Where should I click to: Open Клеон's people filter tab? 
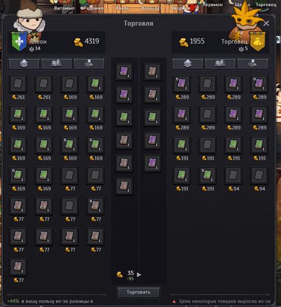pos(89,64)
